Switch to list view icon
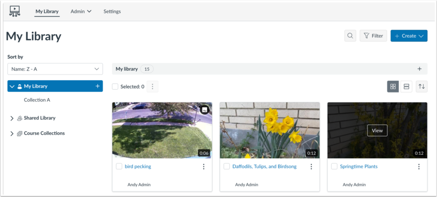 [x=406, y=87]
